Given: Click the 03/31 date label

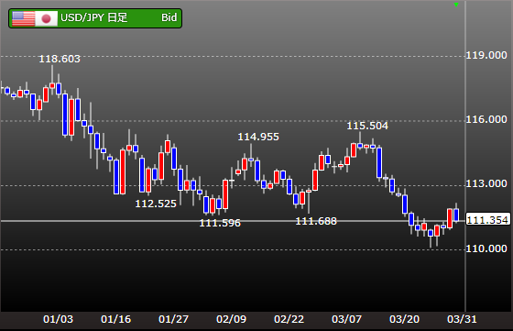Looking at the screenshot, I should 462,319.
